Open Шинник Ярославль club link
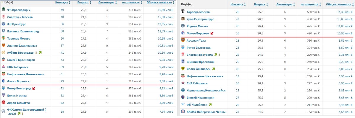355x118 pixels. (x=201, y=62)
